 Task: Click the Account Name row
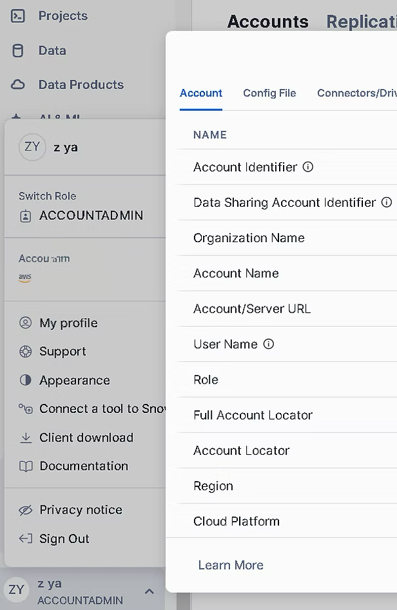coord(287,273)
